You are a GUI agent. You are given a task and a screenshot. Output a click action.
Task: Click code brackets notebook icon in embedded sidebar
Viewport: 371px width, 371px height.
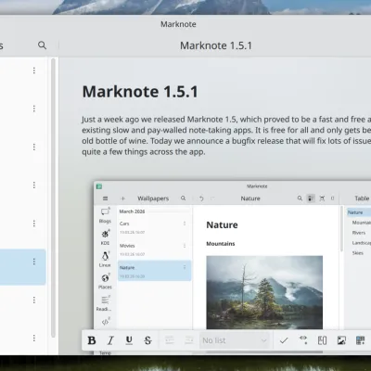tap(105, 322)
